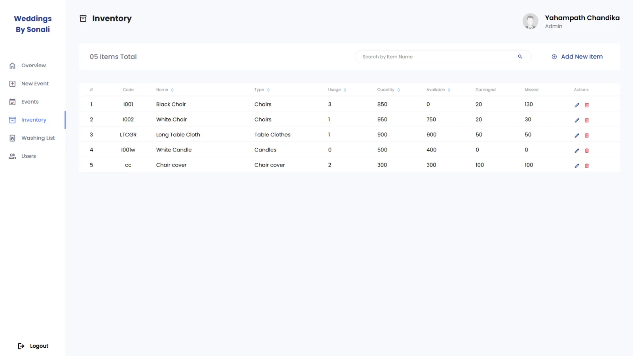Click the Events calendar icon
The width and height of the screenshot is (633, 356).
click(12, 102)
